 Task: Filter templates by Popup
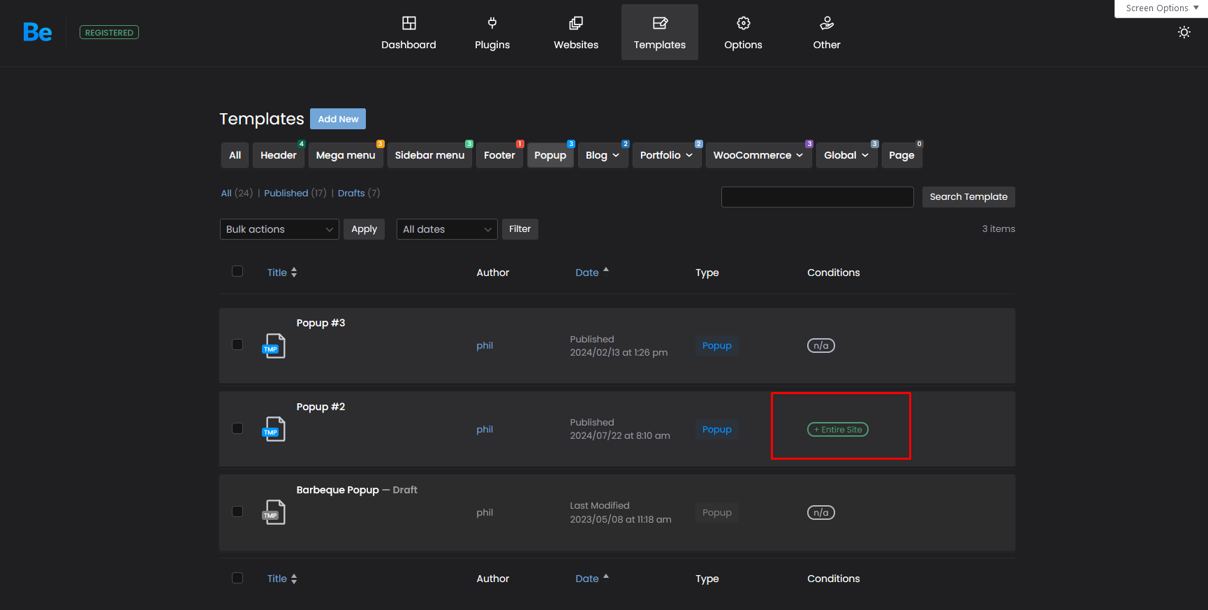550,155
